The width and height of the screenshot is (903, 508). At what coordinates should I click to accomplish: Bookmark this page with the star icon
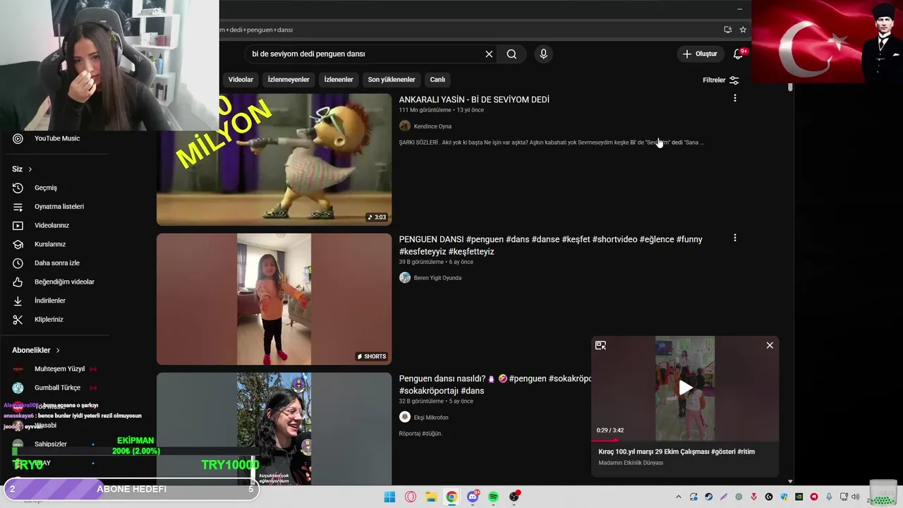pos(743,30)
